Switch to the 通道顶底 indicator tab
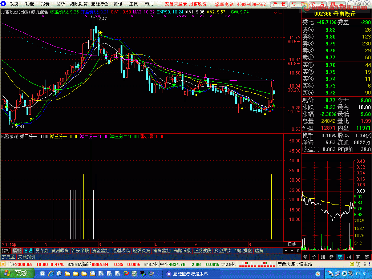Screen dimensions: 372x279 [x=121, y=251]
